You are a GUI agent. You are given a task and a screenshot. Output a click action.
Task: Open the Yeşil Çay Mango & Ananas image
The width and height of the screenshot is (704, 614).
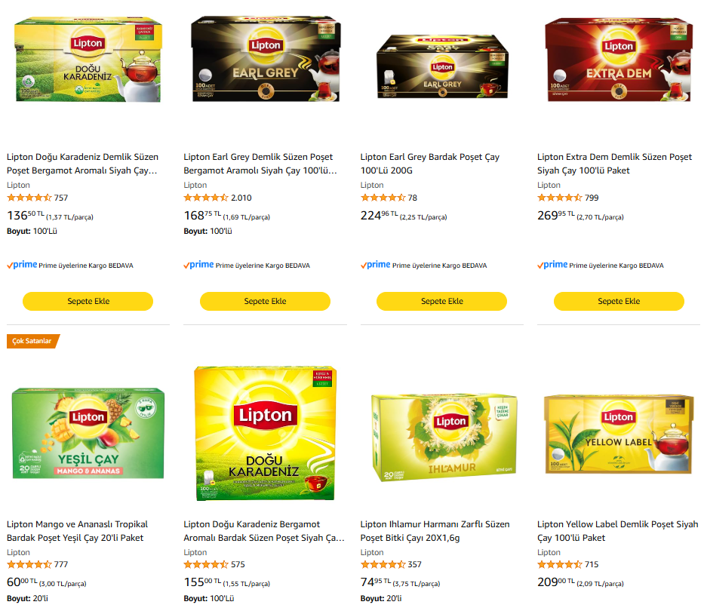pos(88,433)
